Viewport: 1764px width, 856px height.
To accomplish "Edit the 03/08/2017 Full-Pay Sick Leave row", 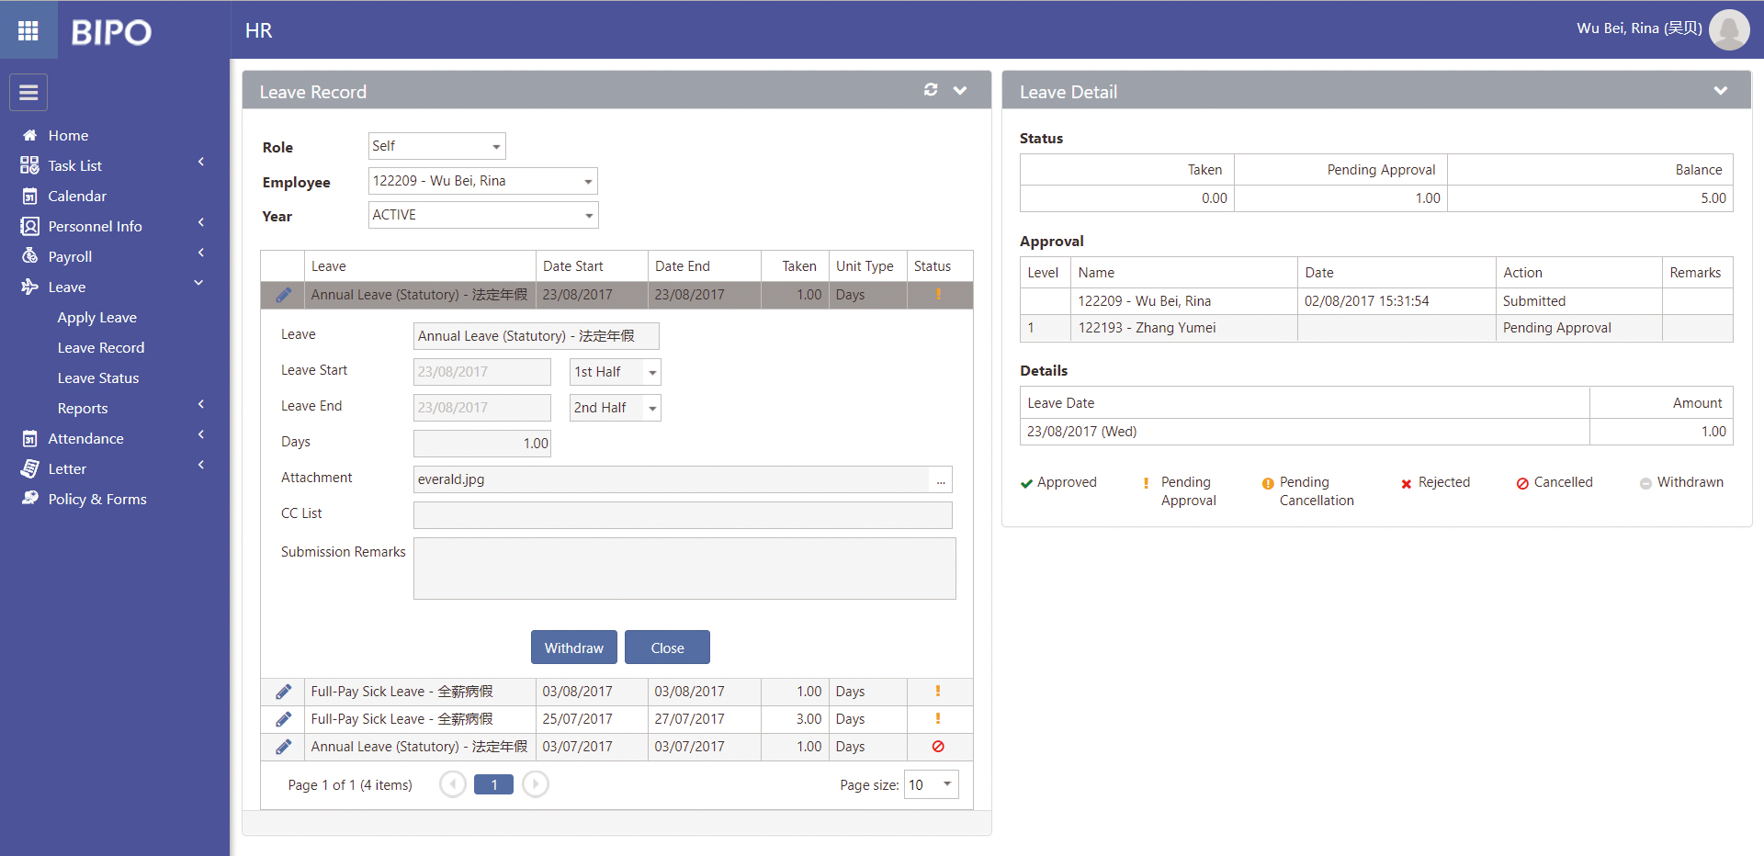I will [283, 692].
